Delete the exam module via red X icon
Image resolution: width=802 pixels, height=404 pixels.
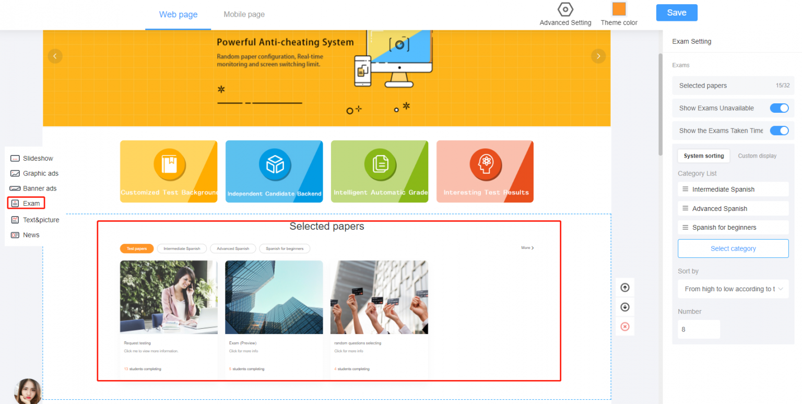[625, 326]
